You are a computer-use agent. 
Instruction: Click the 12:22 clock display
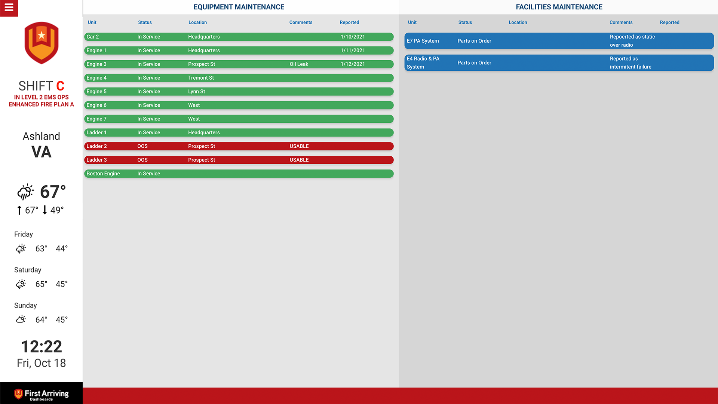(x=41, y=347)
